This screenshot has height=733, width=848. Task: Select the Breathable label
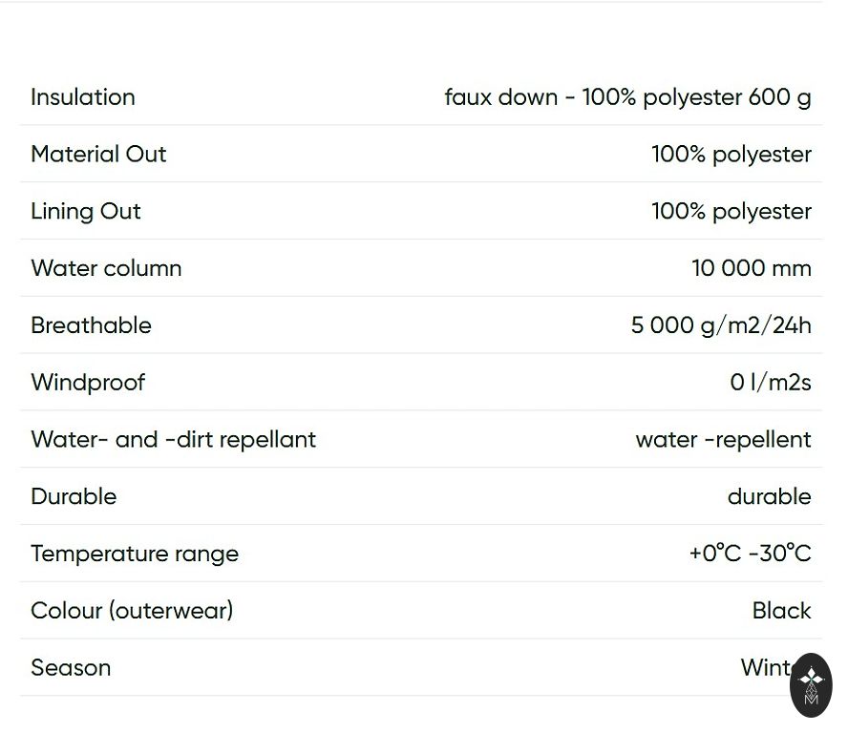(91, 325)
